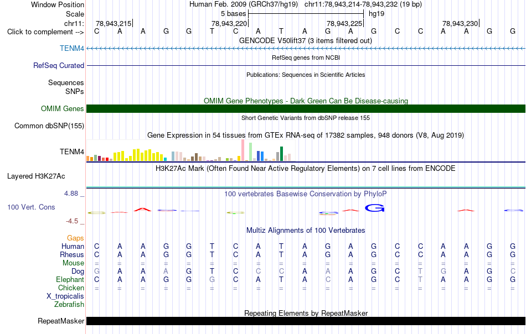
Task: Click the dark green OMIM Genes bar
Action: click(306, 108)
